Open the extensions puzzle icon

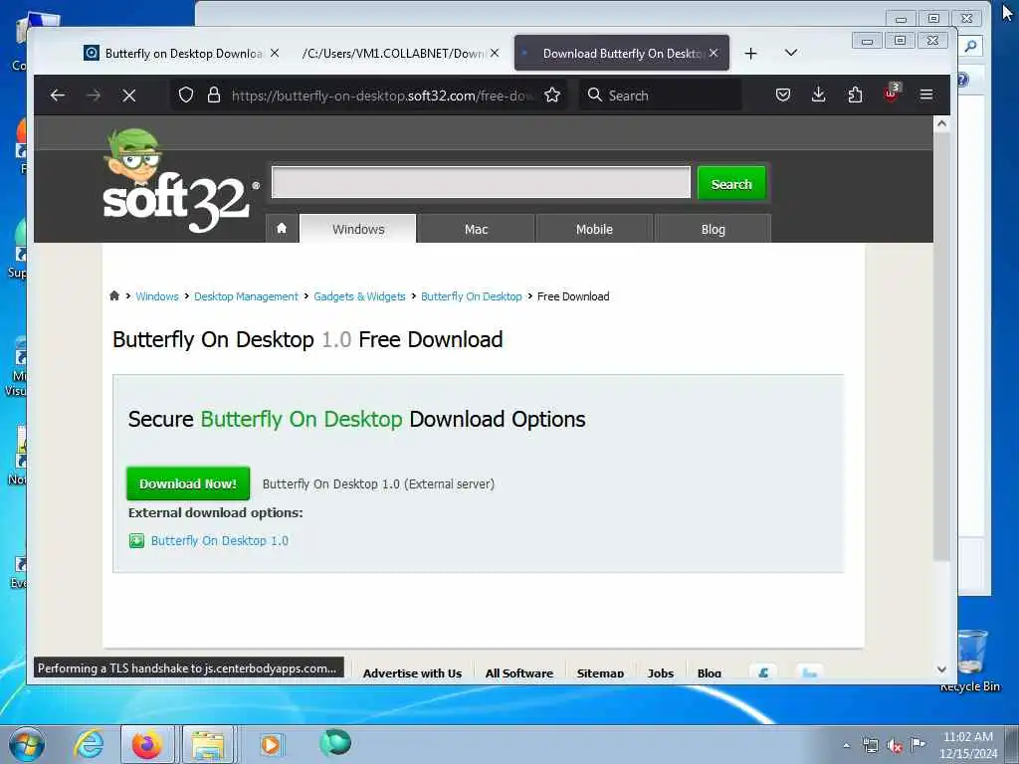(855, 95)
